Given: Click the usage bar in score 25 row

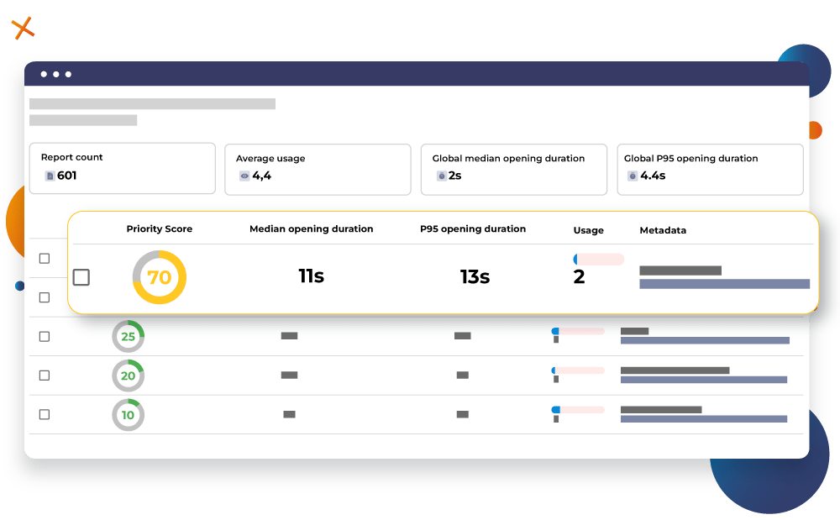Looking at the screenshot, I should (578, 331).
